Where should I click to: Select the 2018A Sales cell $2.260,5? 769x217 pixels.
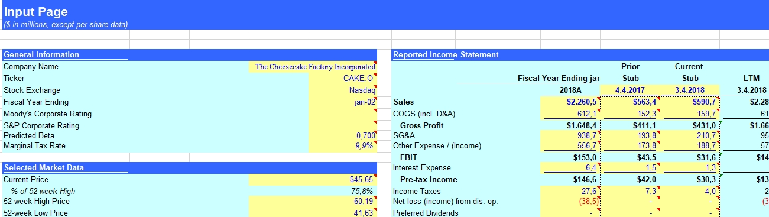[x=570, y=102]
